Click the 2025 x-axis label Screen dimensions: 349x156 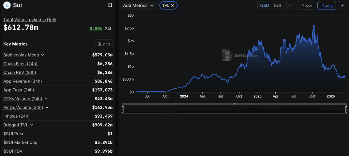[257, 97]
